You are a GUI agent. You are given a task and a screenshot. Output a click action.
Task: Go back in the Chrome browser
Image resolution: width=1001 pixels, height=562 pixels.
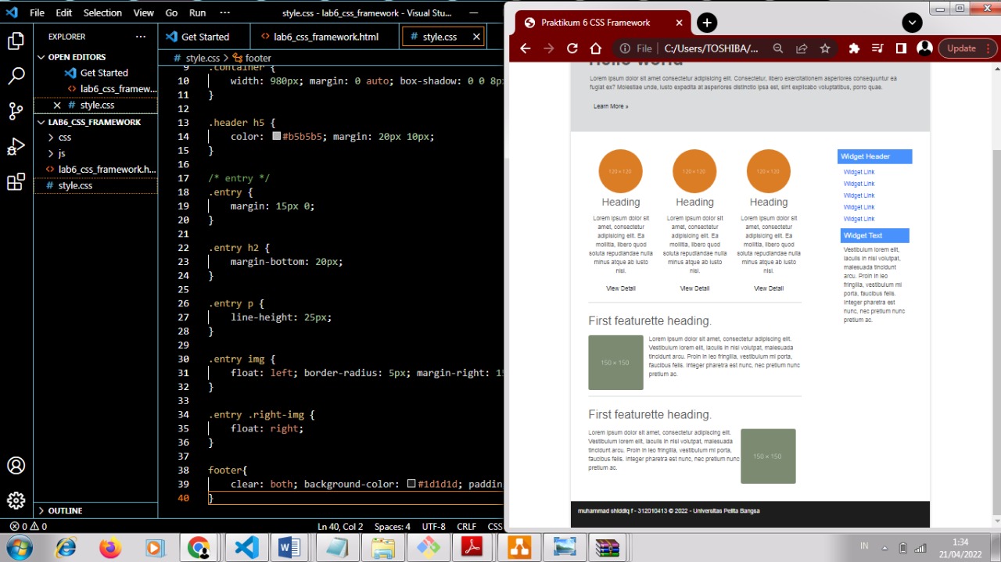525,48
